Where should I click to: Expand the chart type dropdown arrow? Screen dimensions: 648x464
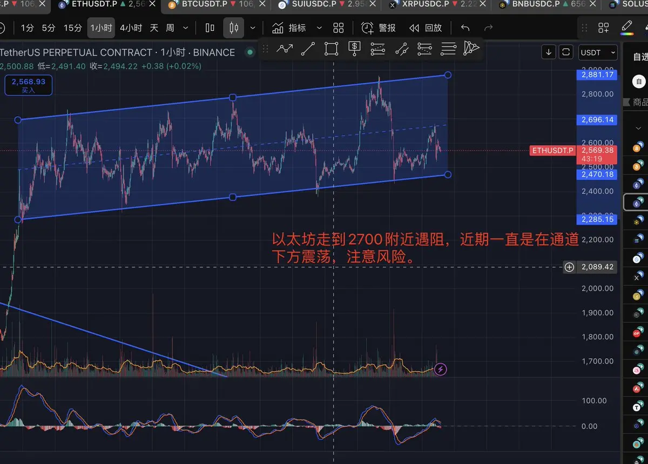[252, 28]
